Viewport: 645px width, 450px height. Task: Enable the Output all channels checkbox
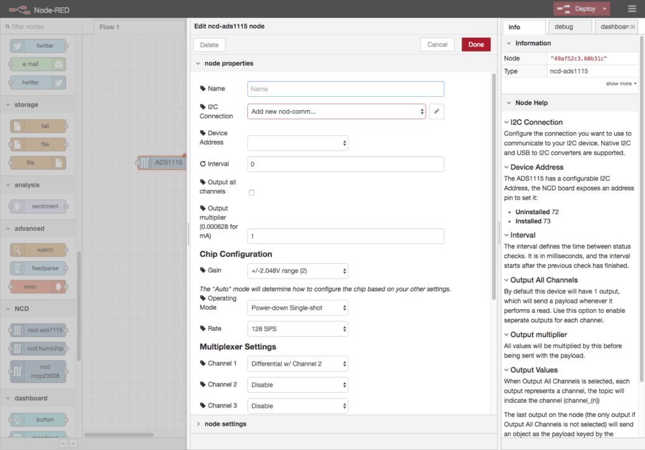[252, 193]
